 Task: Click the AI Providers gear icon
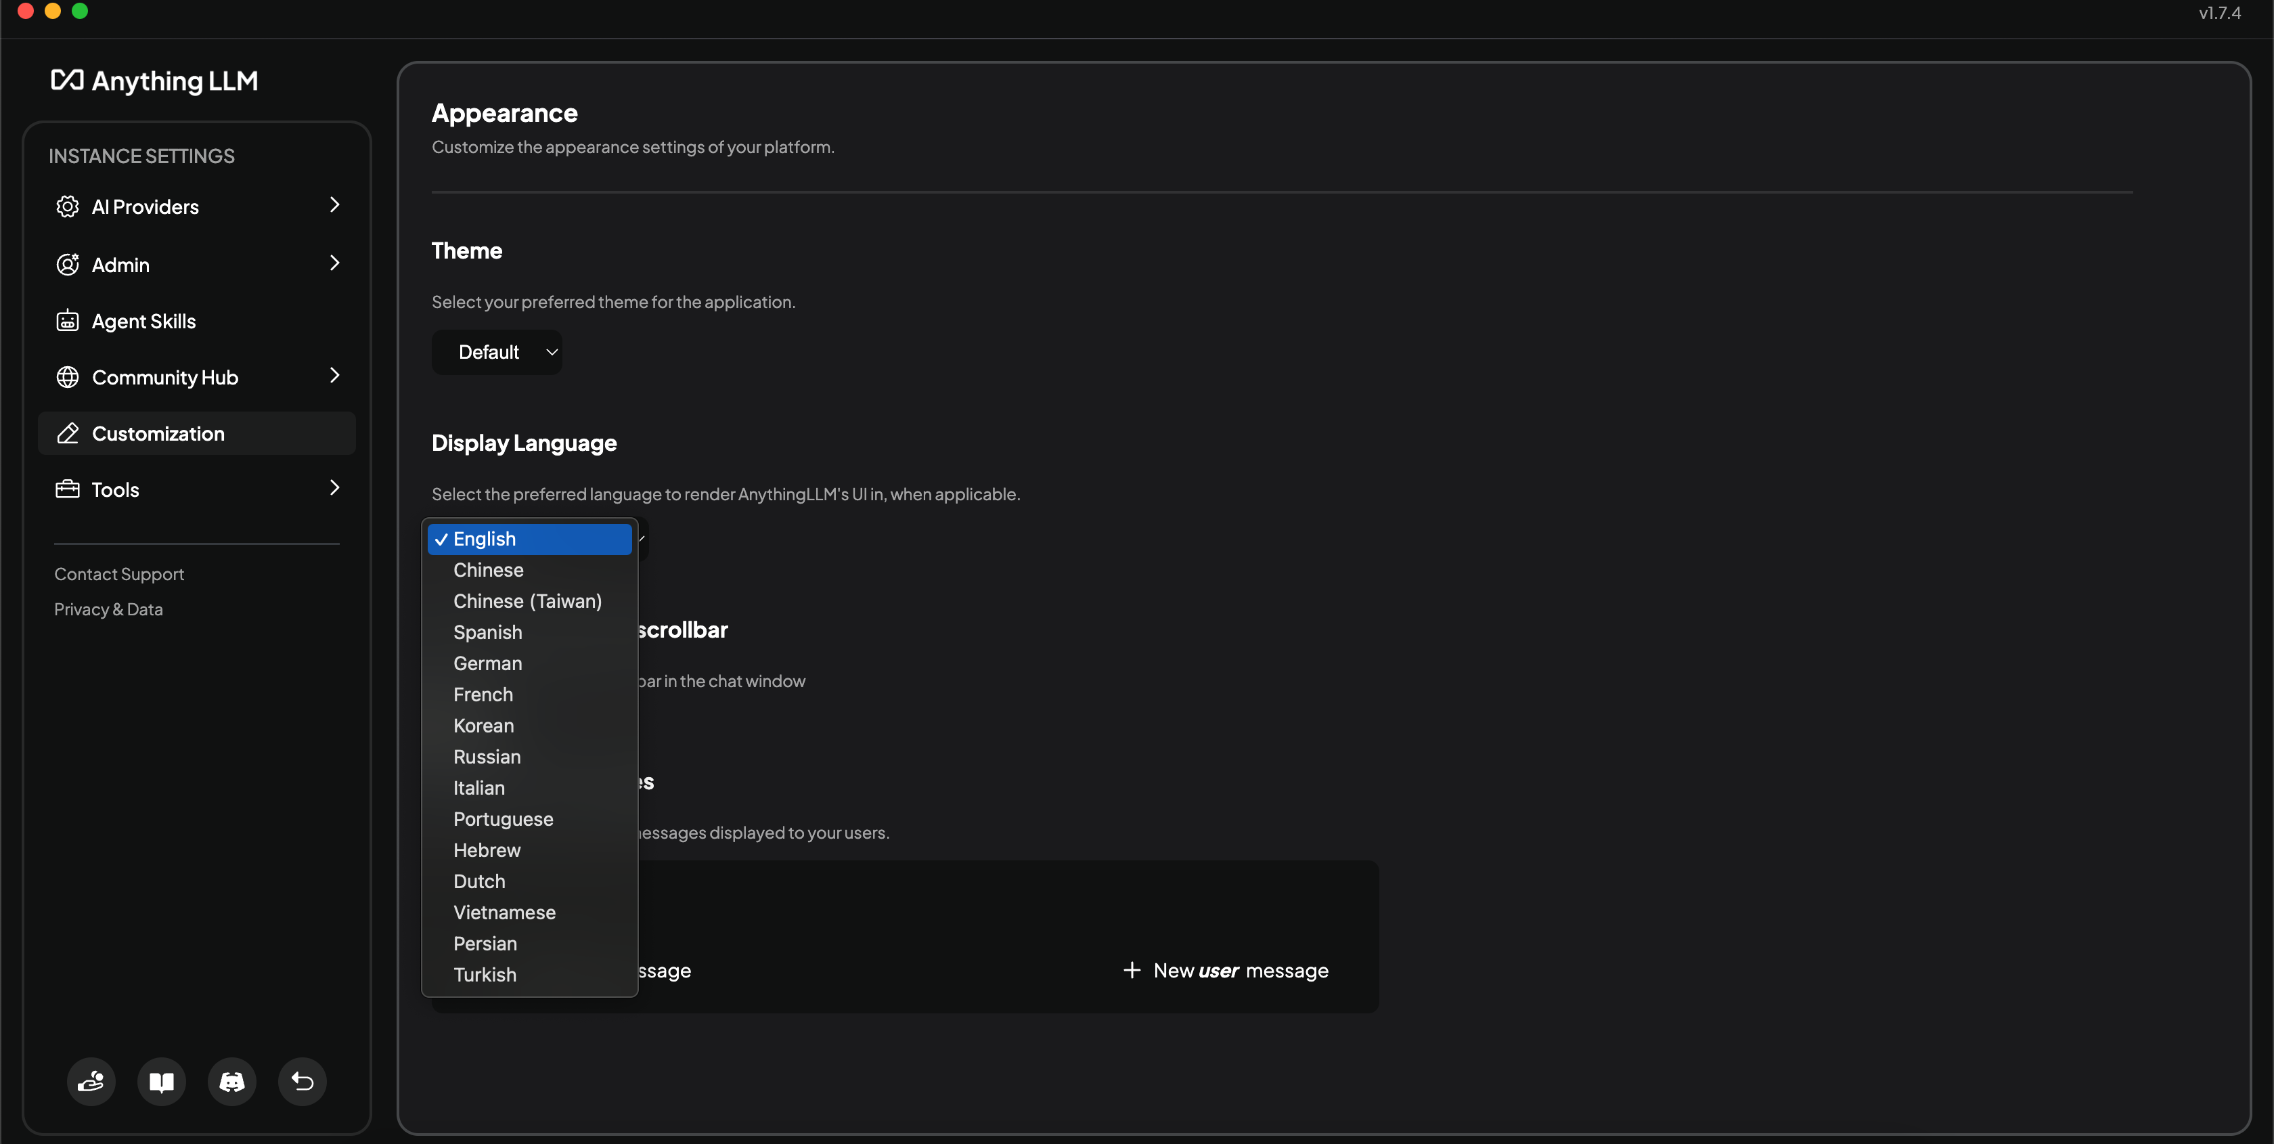67,206
